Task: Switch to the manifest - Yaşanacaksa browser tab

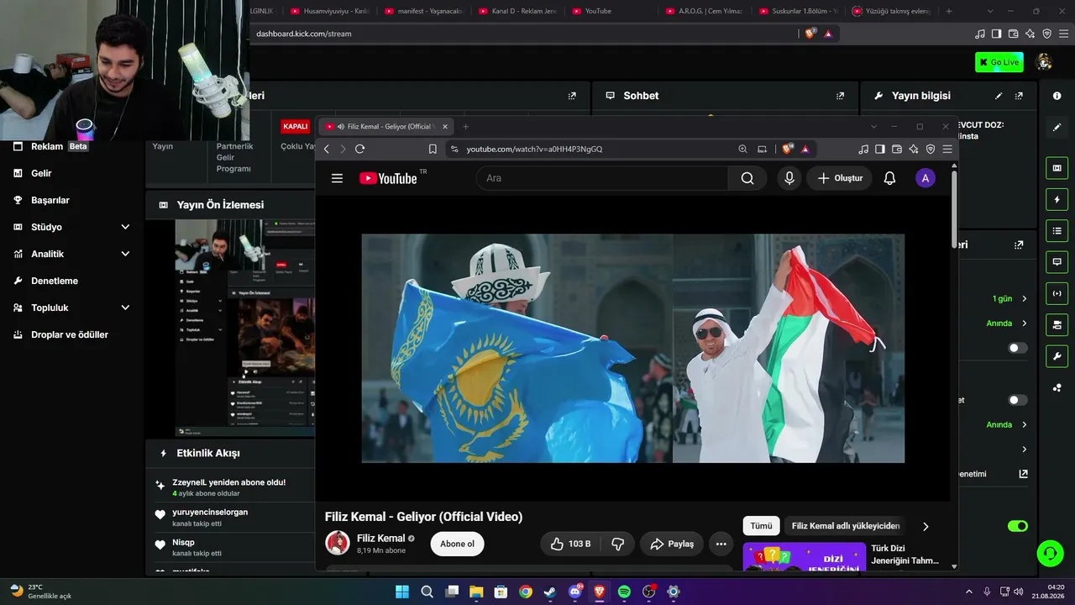Action: tap(424, 11)
